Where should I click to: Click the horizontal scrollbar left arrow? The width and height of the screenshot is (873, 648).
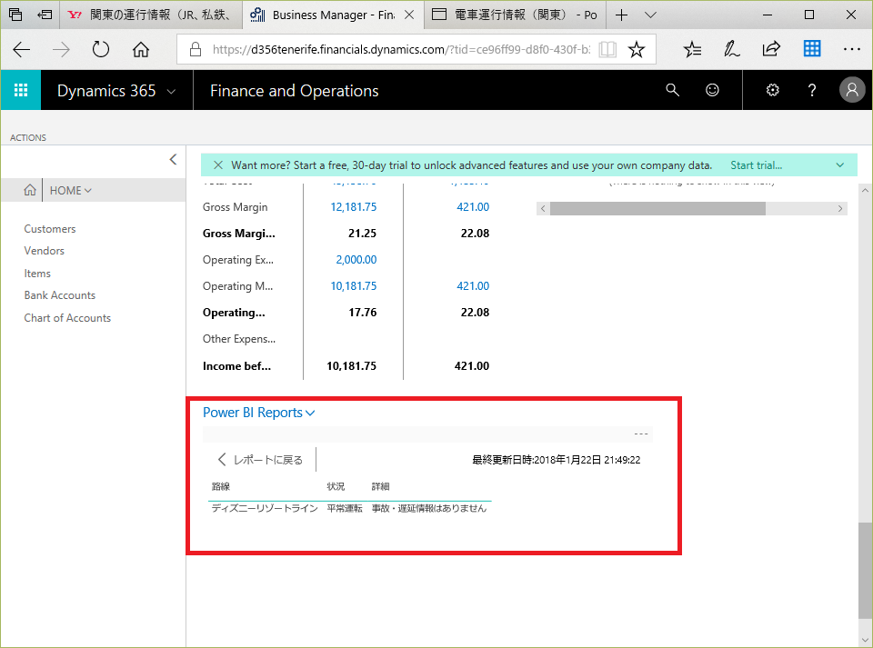[x=544, y=209]
